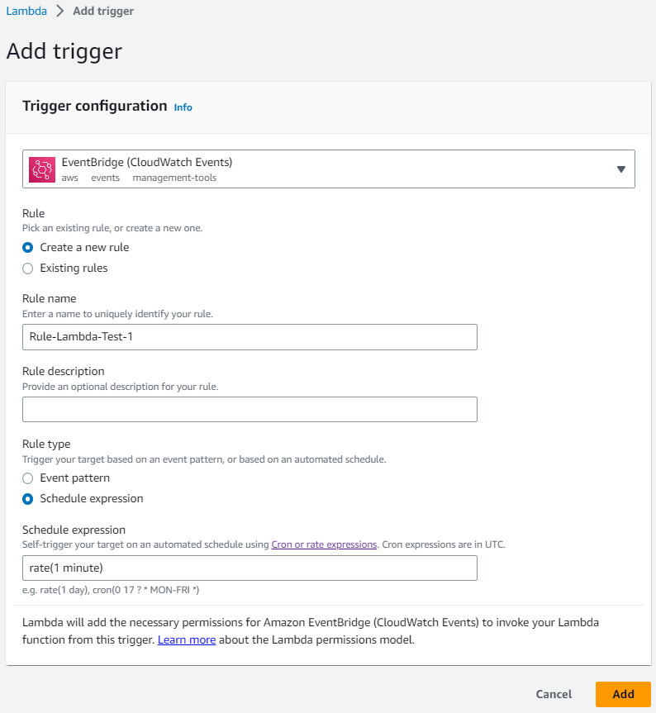Image resolution: width=656 pixels, height=713 pixels.
Task: Choose the Schedule expression radio button
Action: tap(28, 498)
